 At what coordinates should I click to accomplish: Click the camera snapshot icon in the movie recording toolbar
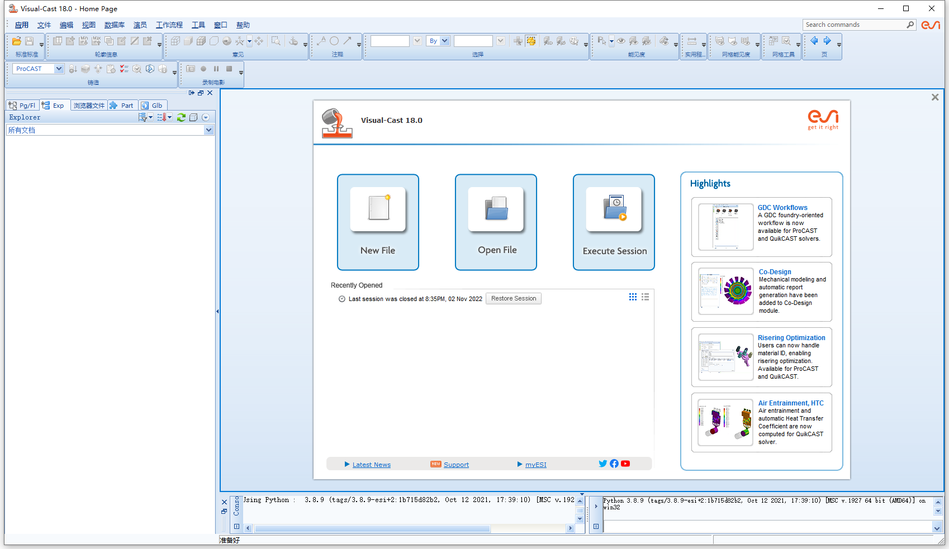[x=191, y=69]
